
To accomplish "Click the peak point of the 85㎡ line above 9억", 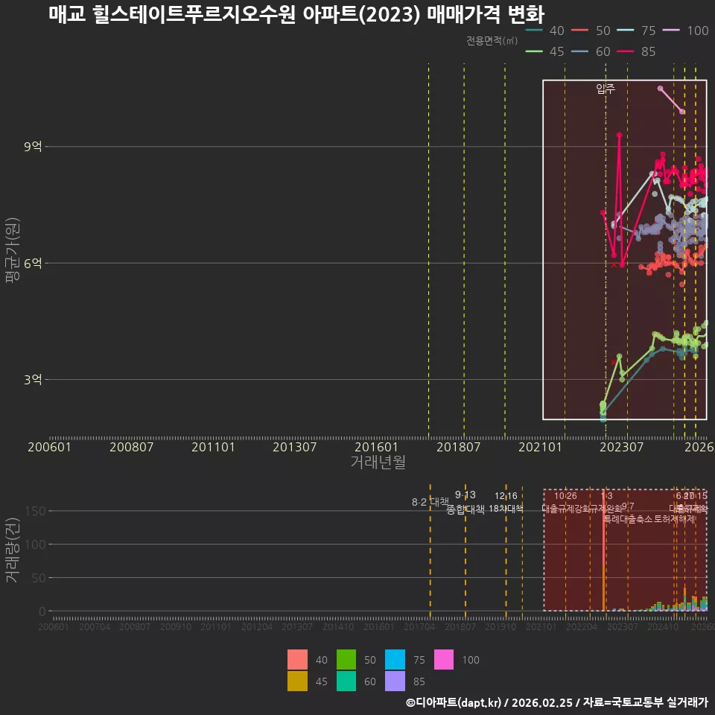I will point(619,135).
